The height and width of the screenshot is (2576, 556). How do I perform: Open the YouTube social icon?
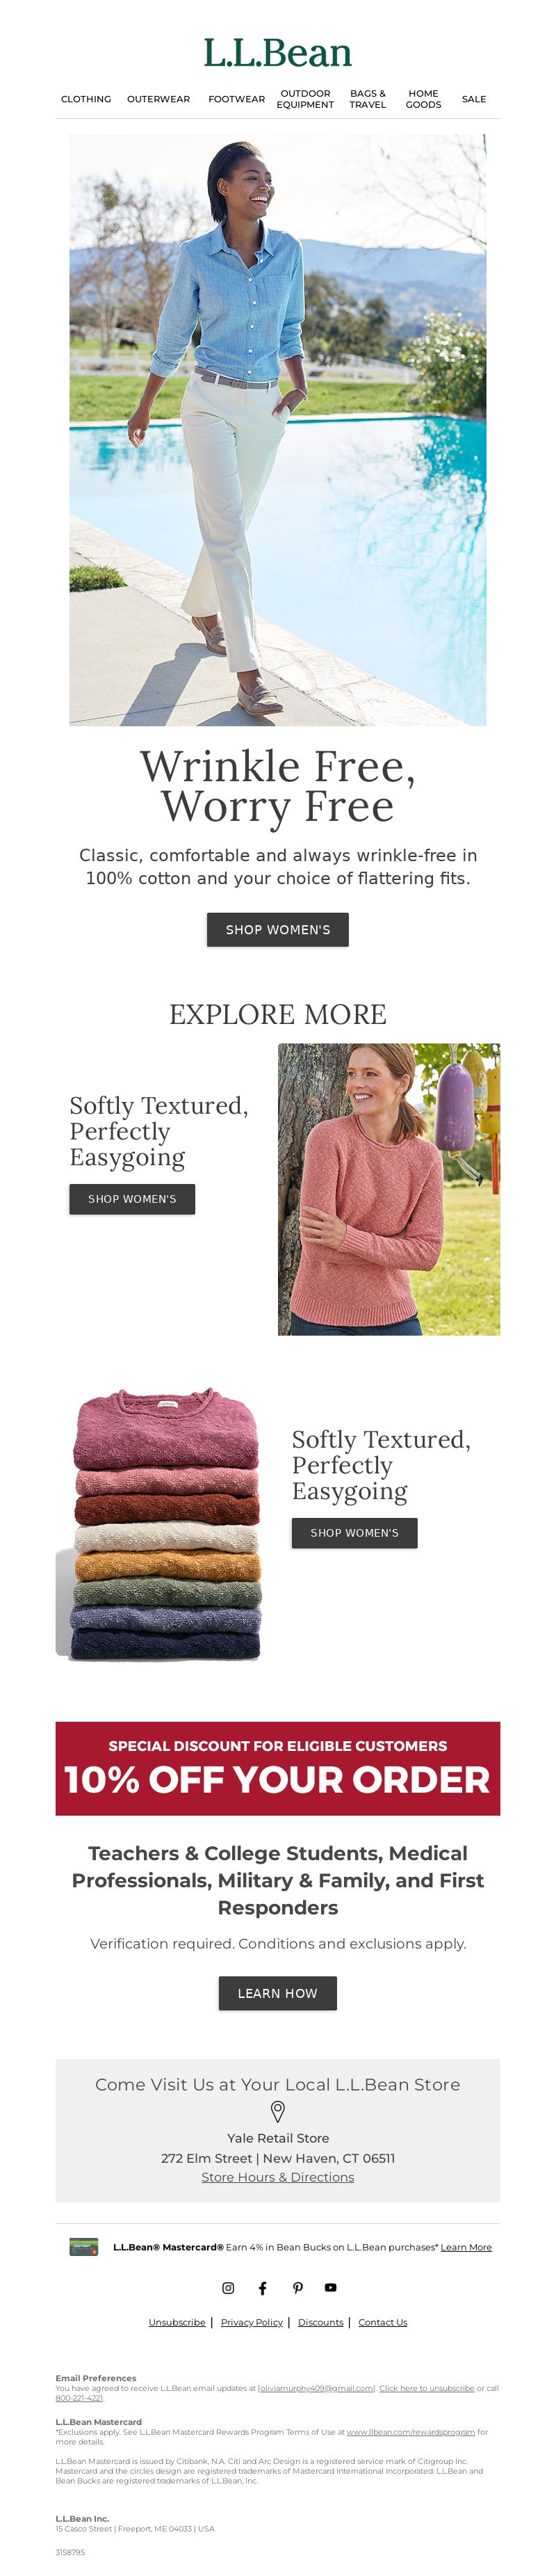[330, 2288]
